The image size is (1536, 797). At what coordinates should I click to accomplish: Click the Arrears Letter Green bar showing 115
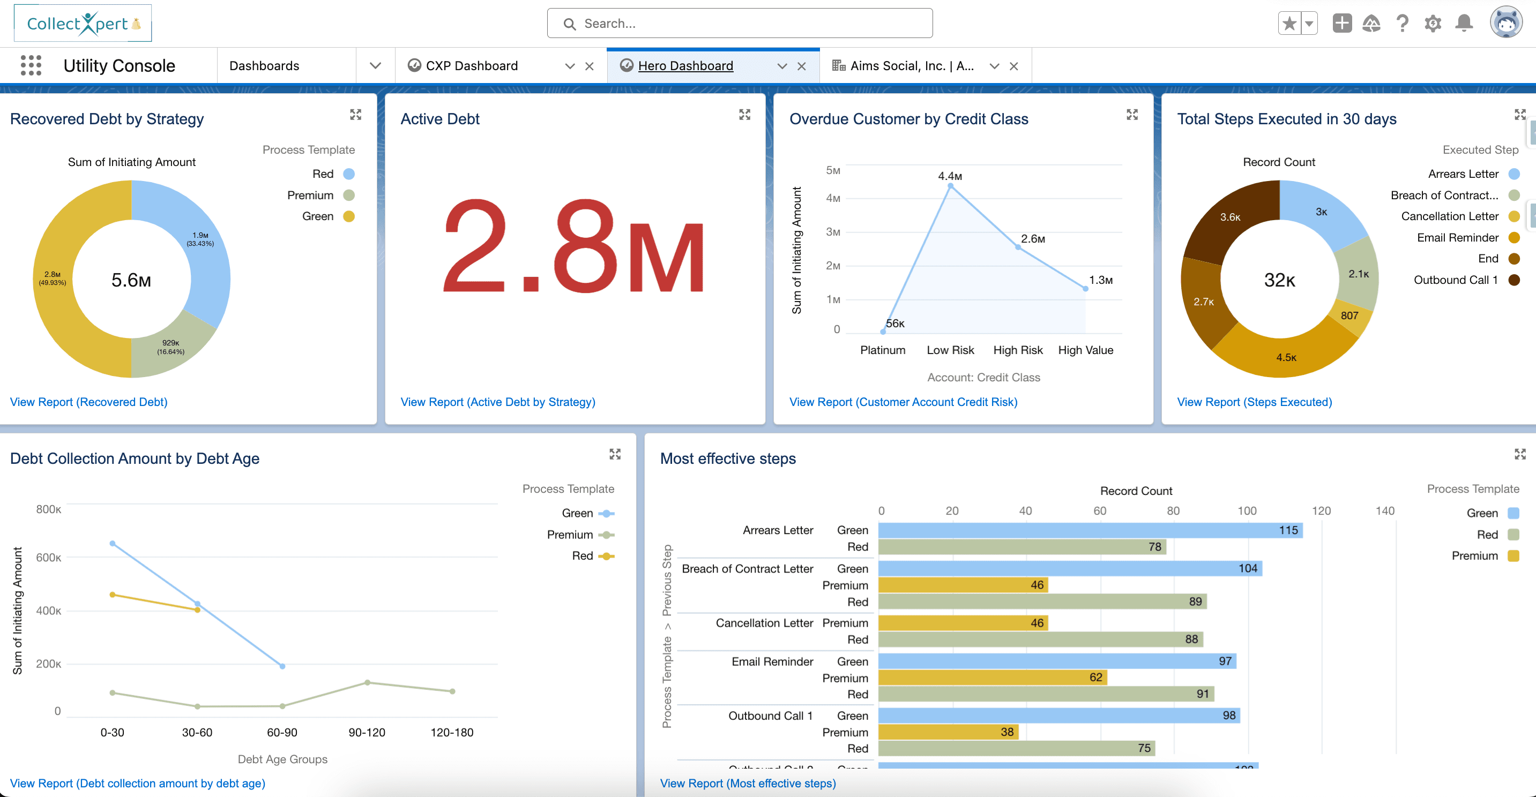click(1090, 530)
